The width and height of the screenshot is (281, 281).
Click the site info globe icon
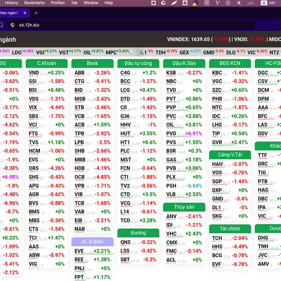tap(12, 25)
